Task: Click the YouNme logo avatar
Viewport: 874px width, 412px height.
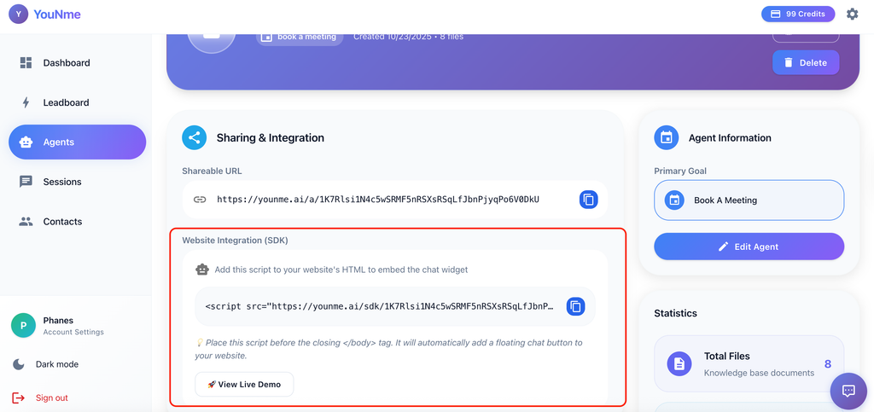Action: pos(19,15)
